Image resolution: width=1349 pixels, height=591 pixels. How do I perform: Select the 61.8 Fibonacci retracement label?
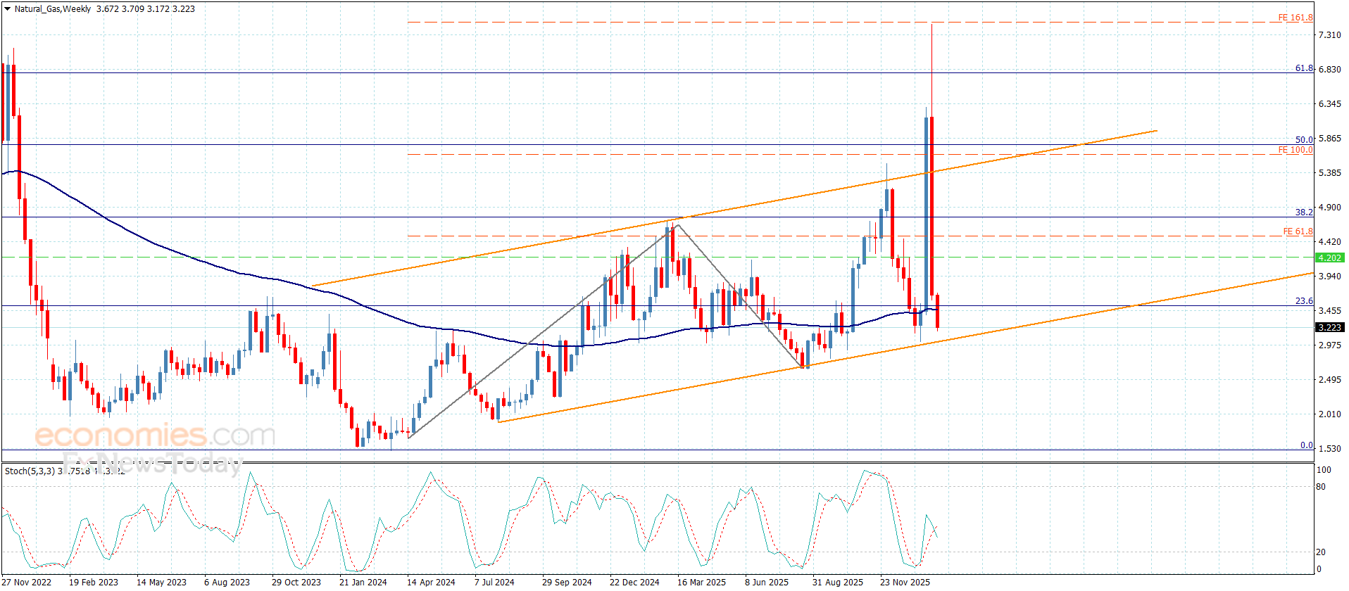1304,68
